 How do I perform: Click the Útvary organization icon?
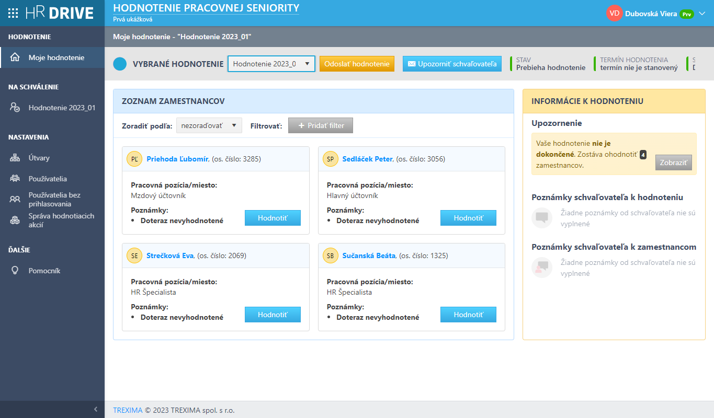click(15, 158)
